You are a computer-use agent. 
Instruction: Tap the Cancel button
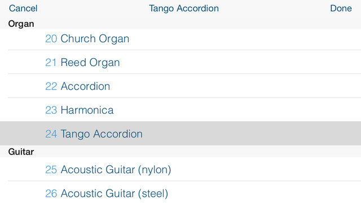(23, 8)
